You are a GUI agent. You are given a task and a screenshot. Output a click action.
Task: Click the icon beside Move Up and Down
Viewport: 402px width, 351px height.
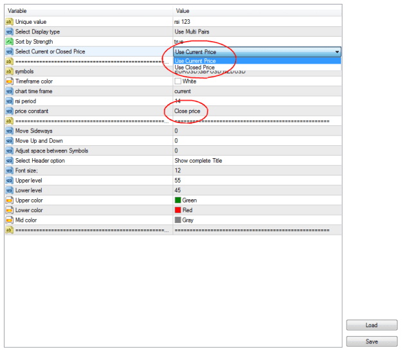coord(9,141)
